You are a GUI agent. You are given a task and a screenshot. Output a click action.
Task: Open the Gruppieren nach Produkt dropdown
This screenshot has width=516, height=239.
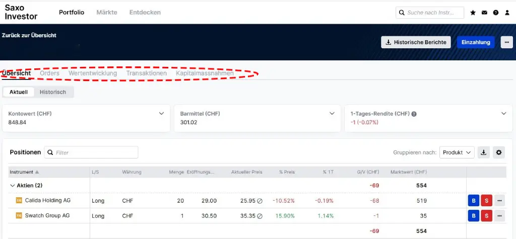point(457,152)
